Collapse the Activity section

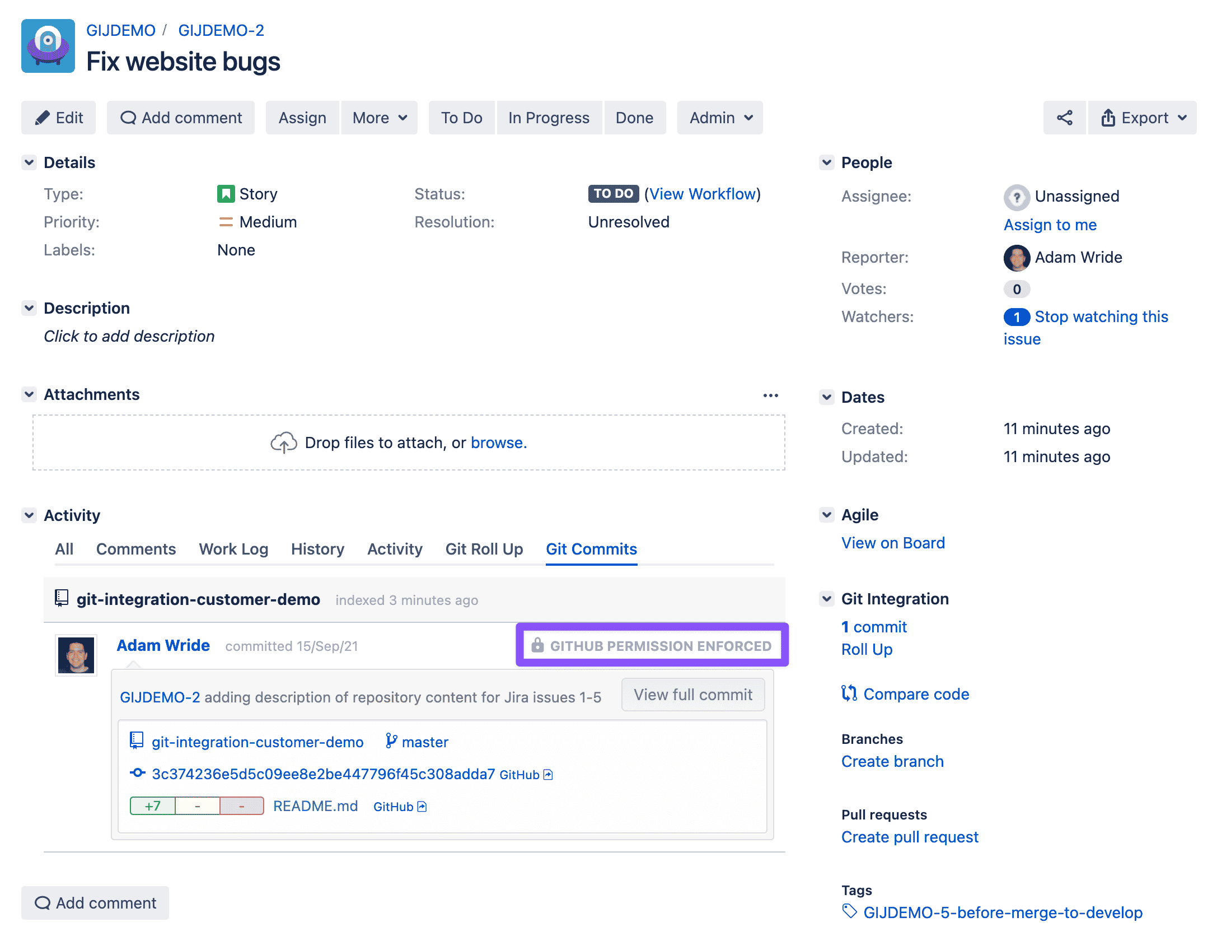[29, 515]
